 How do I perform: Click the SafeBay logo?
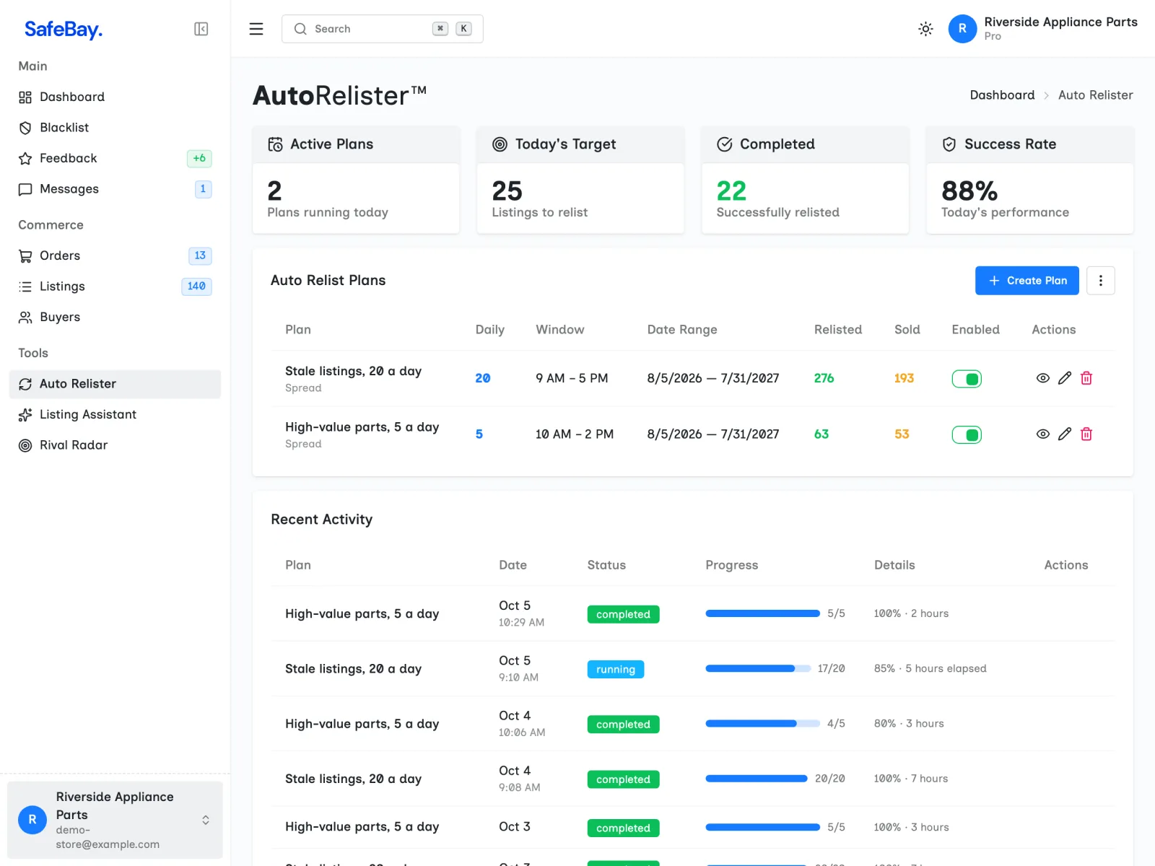tap(64, 29)
